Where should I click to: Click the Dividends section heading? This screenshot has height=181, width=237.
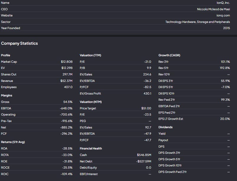[x=165, y=127]
